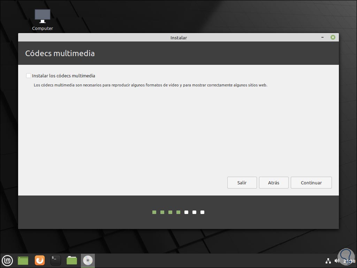
Task: Go back using the Atrás button
Action: pos(274,182)
